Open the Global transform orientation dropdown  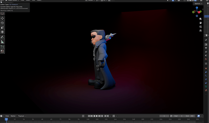pos(90,0)
